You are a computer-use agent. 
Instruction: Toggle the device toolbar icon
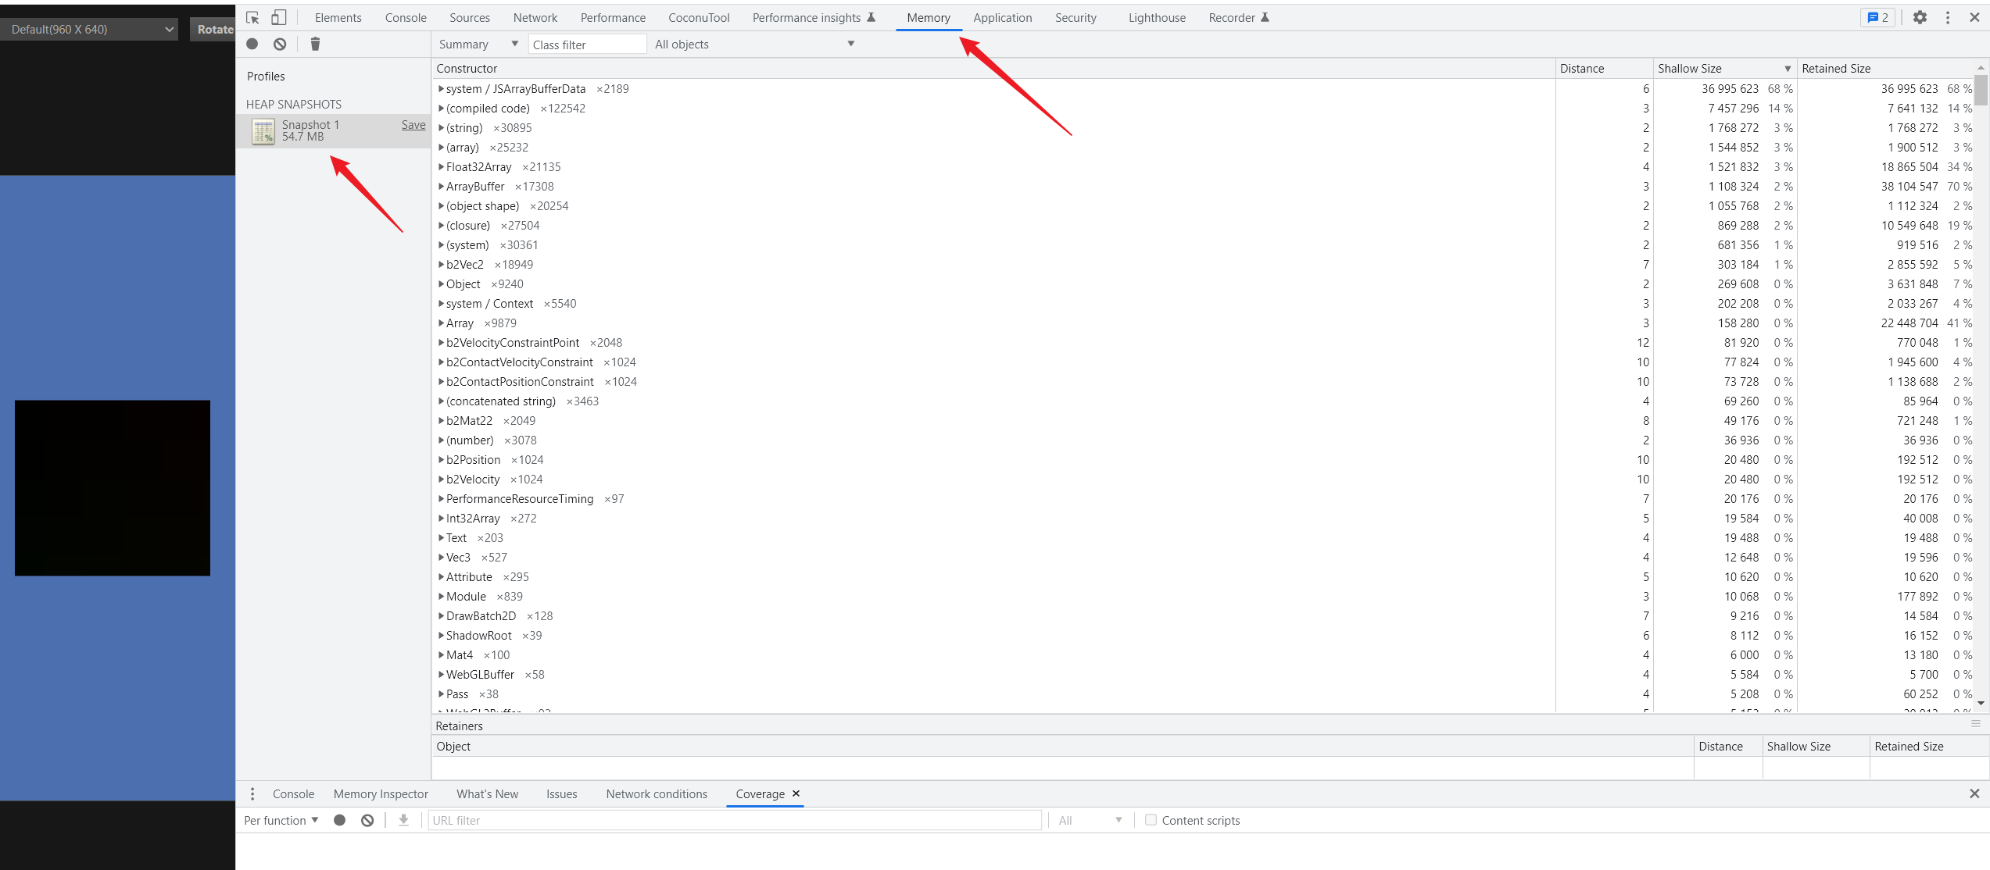tap(278, 17)
